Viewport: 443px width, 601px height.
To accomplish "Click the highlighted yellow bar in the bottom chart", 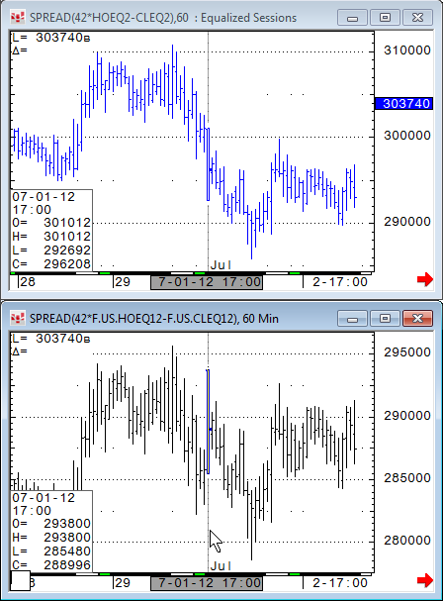I will pos(208,422).
